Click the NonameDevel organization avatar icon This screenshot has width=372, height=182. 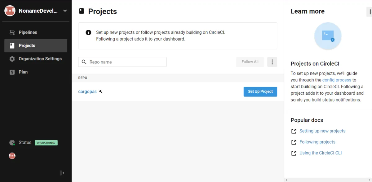click(x=10, y=11)
